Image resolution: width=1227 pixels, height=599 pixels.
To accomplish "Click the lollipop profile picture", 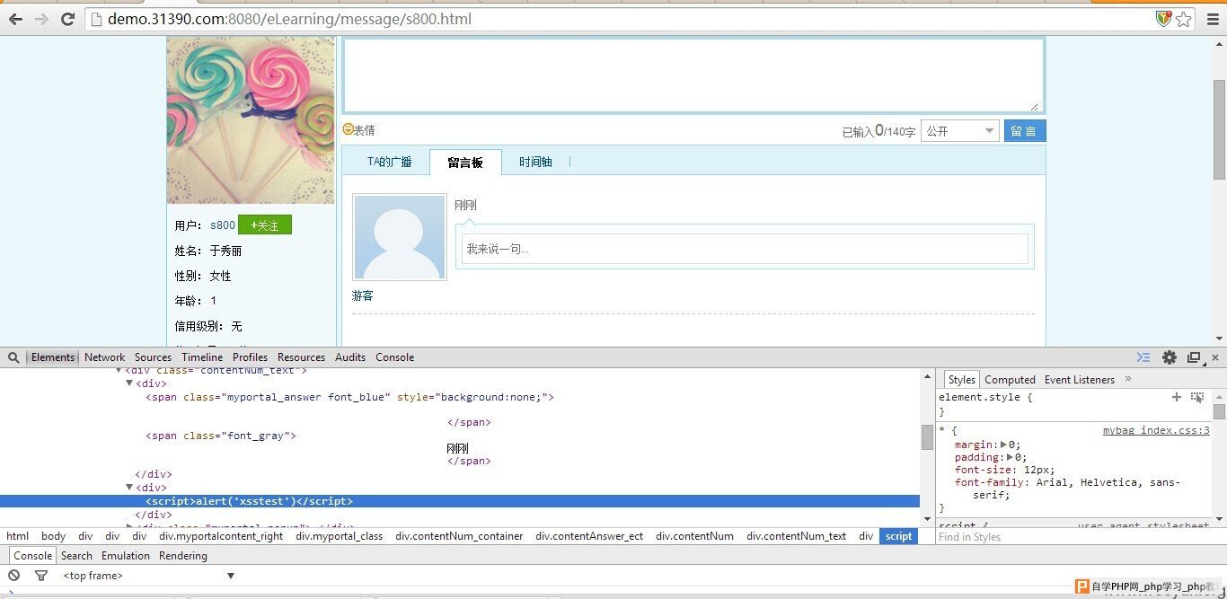I will (251, 119).
